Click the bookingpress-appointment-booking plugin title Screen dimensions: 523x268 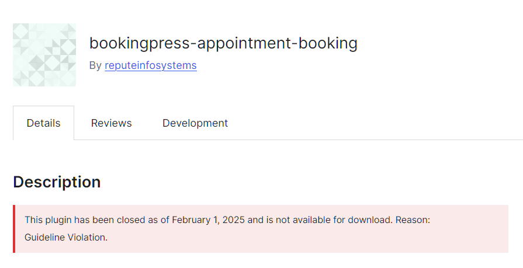tap(223, 43)
